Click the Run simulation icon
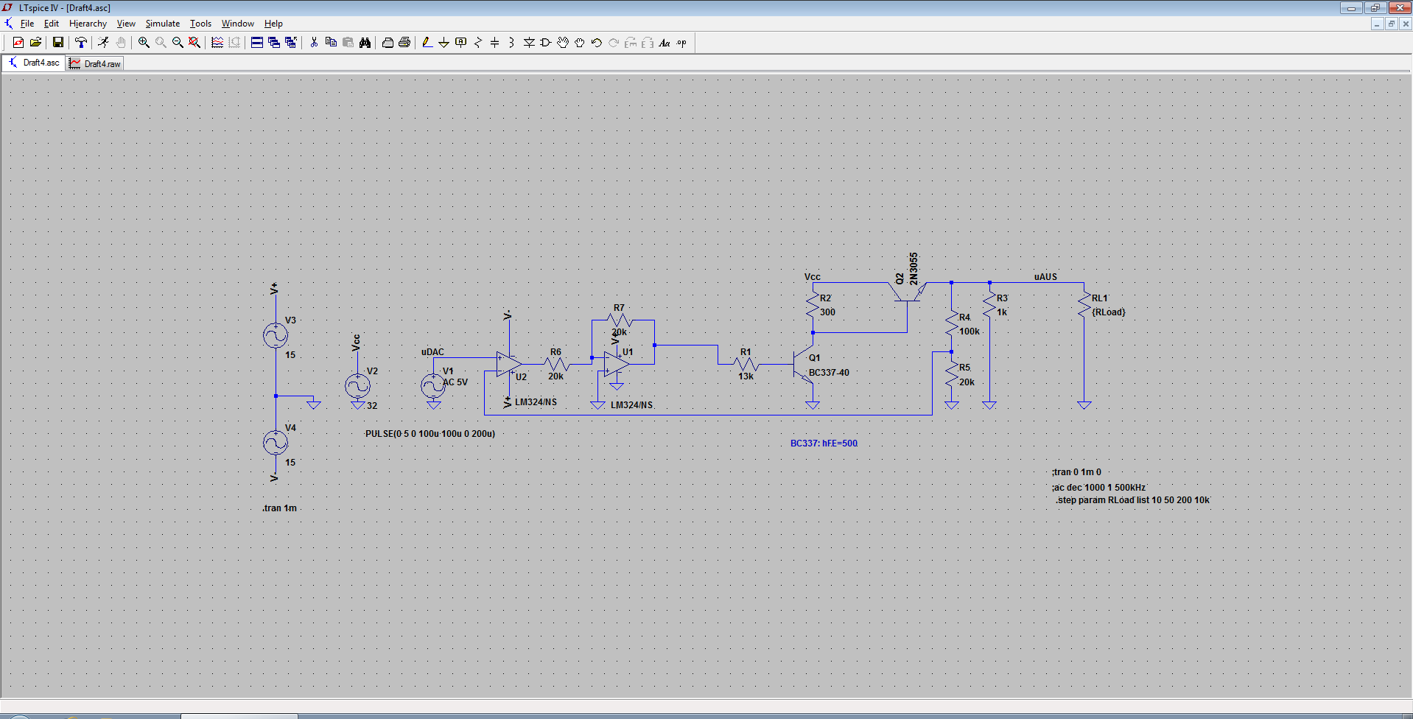This screenshot has width=1413, height=719. tap(103, 43)
